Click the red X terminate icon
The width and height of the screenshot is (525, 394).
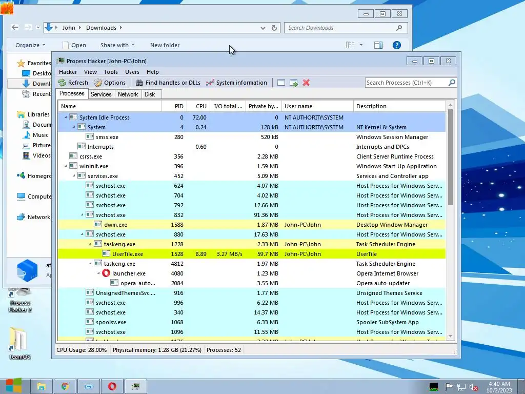pyautogui.click(x=306, y=83)
